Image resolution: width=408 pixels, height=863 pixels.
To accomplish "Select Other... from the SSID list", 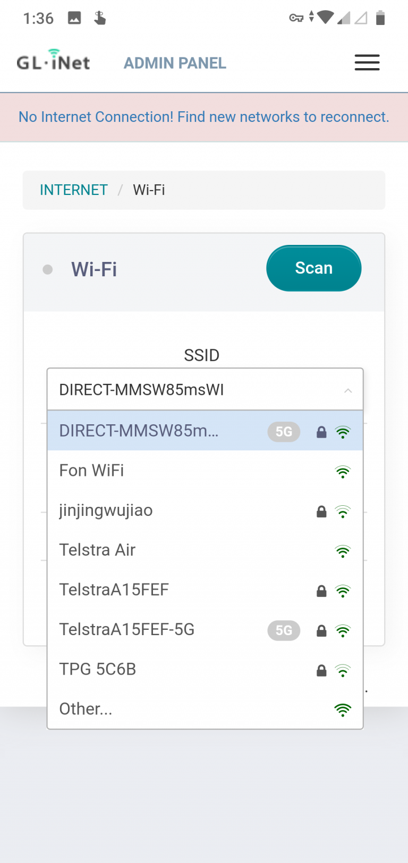I will [x=86, y=709].
